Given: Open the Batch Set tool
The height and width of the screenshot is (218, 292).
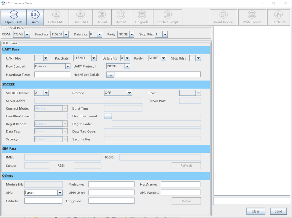Looking at the screenshot, I should [278, 15].
